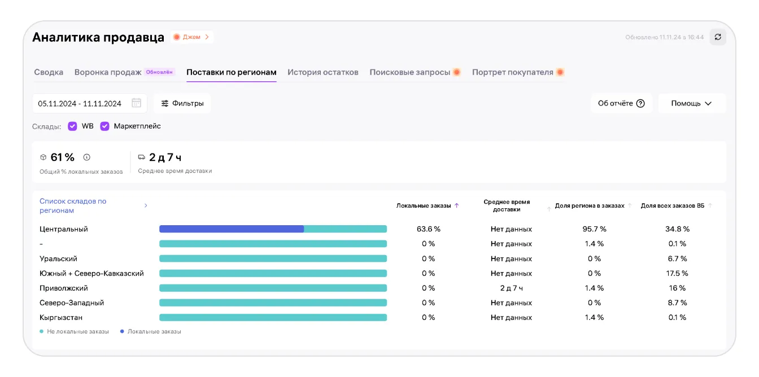
Task: Click the date range input field
Action: [80, 104]
